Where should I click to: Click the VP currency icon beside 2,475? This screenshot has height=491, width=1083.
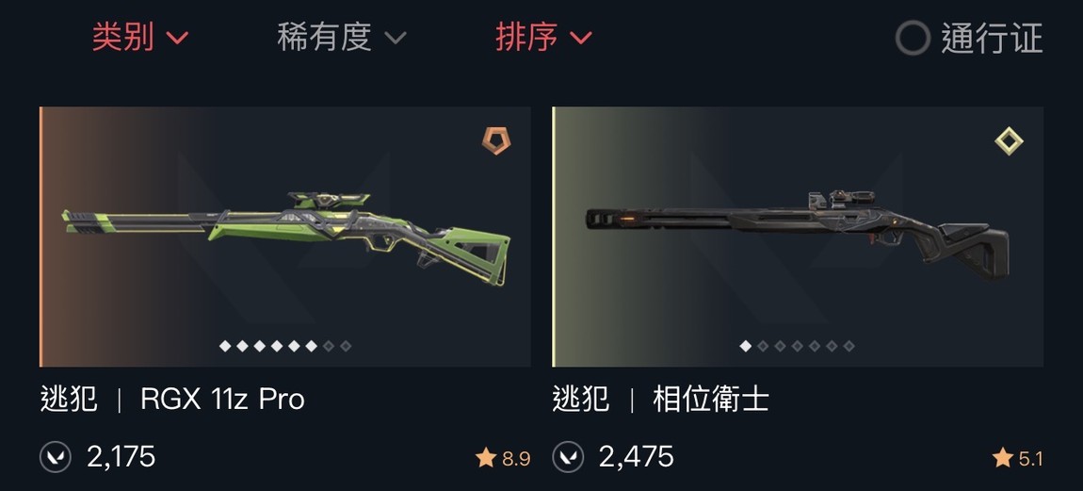pos(568,457)
